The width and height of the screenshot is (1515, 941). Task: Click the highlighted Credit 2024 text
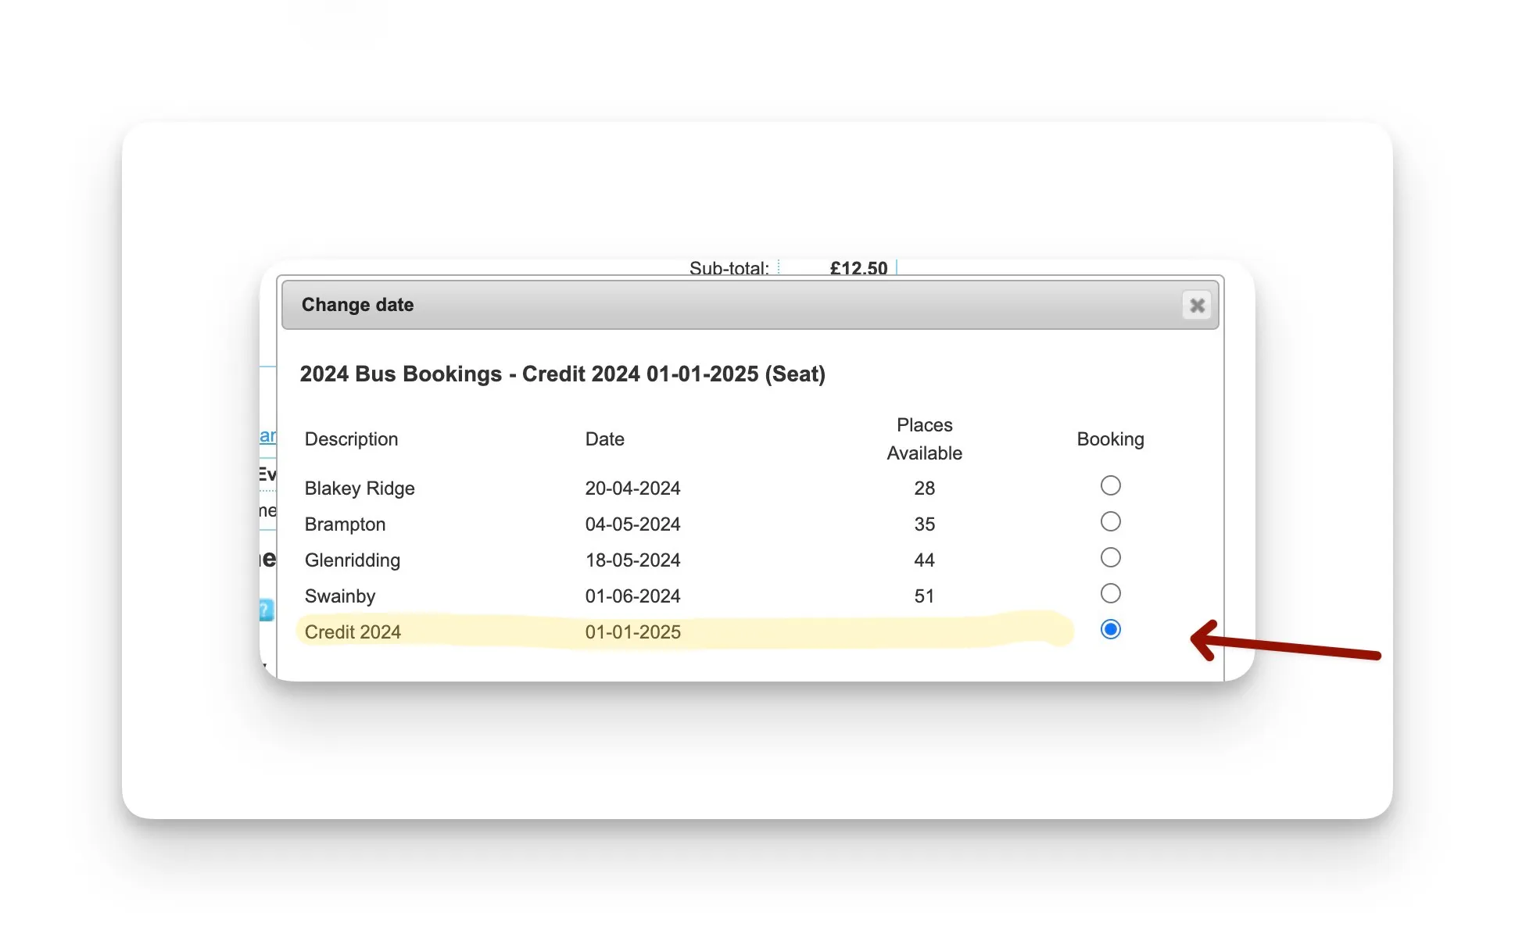(353, 632)
